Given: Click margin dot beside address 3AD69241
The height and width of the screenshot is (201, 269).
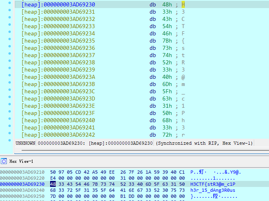Looking at the screenshot, I should 10,127.
